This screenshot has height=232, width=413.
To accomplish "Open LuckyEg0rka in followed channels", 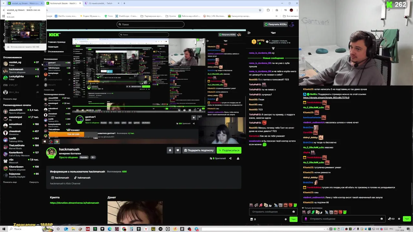I will coord(21,77).
